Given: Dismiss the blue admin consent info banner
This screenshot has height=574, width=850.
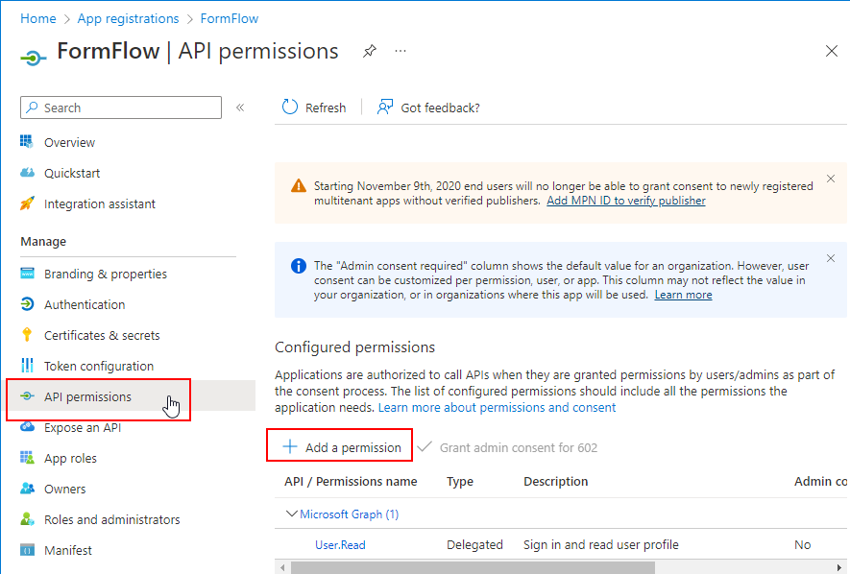Looking at the screenshot, I should click(831, 260).
